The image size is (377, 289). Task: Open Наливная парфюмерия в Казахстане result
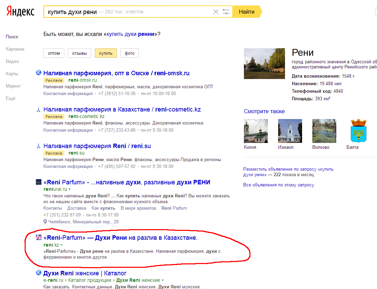(x=122, y=109)
